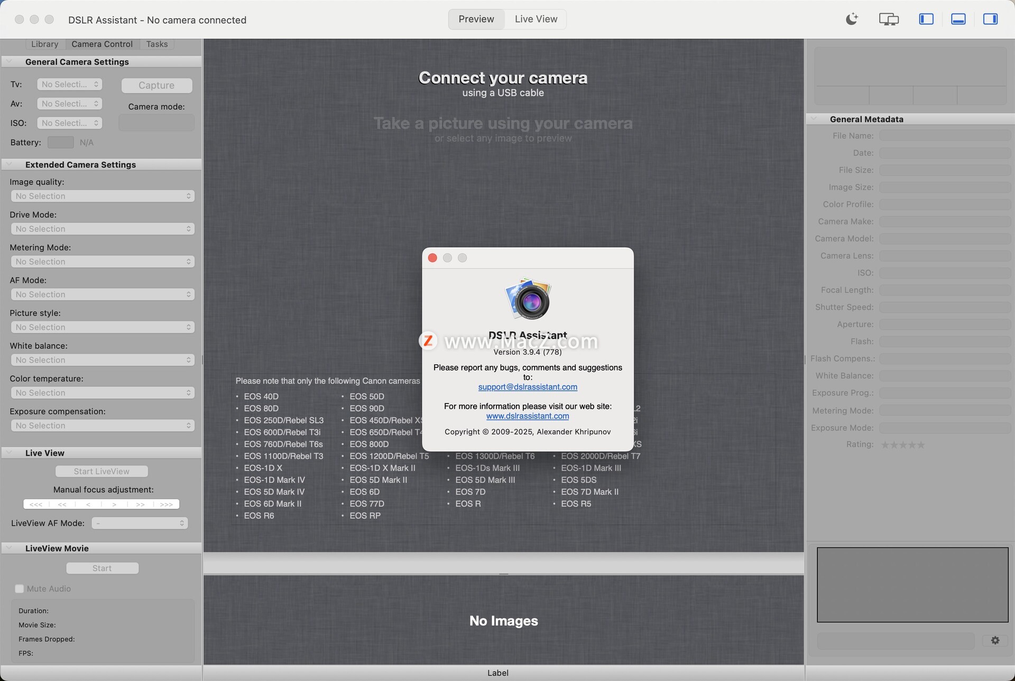The height and width of the screenshot is (681, 1015).
Task: Select the Preview segment
Action: 476,19
